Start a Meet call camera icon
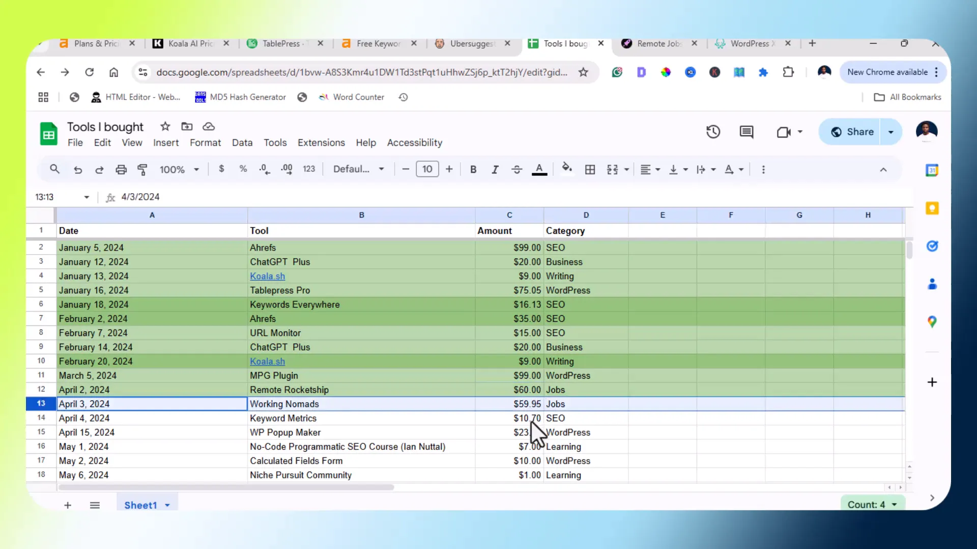Image resolution: width=977 pixels, height=549 pixels. 784,132
